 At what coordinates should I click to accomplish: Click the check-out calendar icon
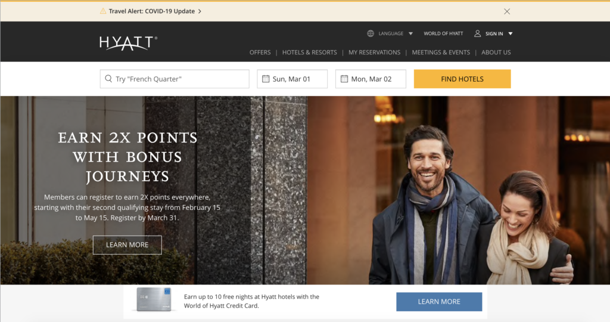[x=344, y=79]
